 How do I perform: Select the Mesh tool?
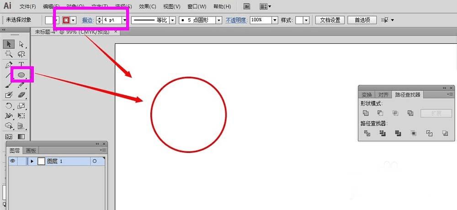(9, 136)
